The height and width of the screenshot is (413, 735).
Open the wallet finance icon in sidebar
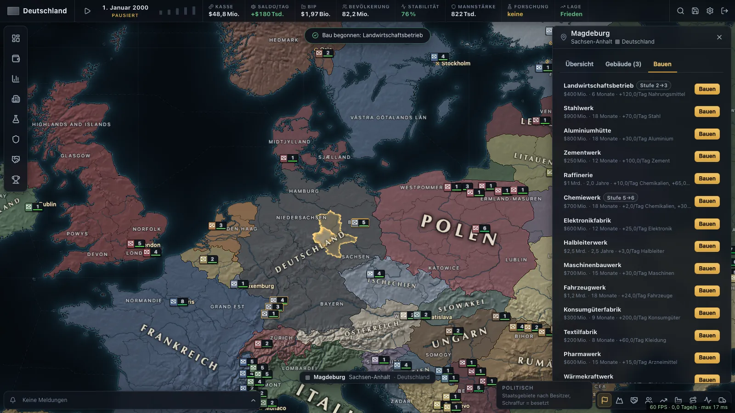pyautogui.click(x=16, y=59)
